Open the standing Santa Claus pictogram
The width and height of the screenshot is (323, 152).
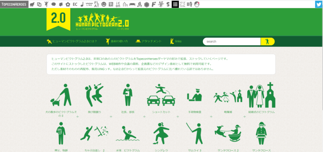(x=261, y=133)
